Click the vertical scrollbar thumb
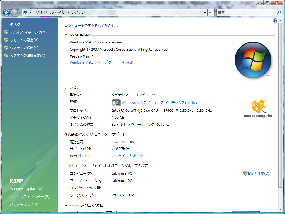This screenshot has height=214, width=285. [x=281, y=105]
